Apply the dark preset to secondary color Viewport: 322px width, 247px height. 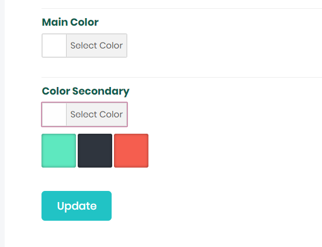(95, 151)
